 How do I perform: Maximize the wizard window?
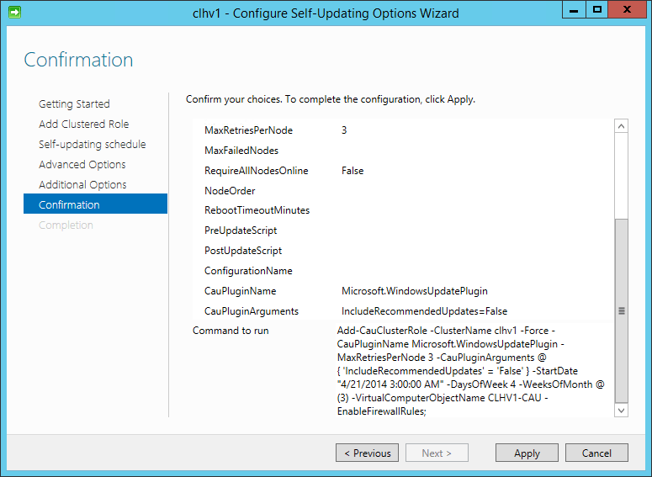tap(597, 9)
